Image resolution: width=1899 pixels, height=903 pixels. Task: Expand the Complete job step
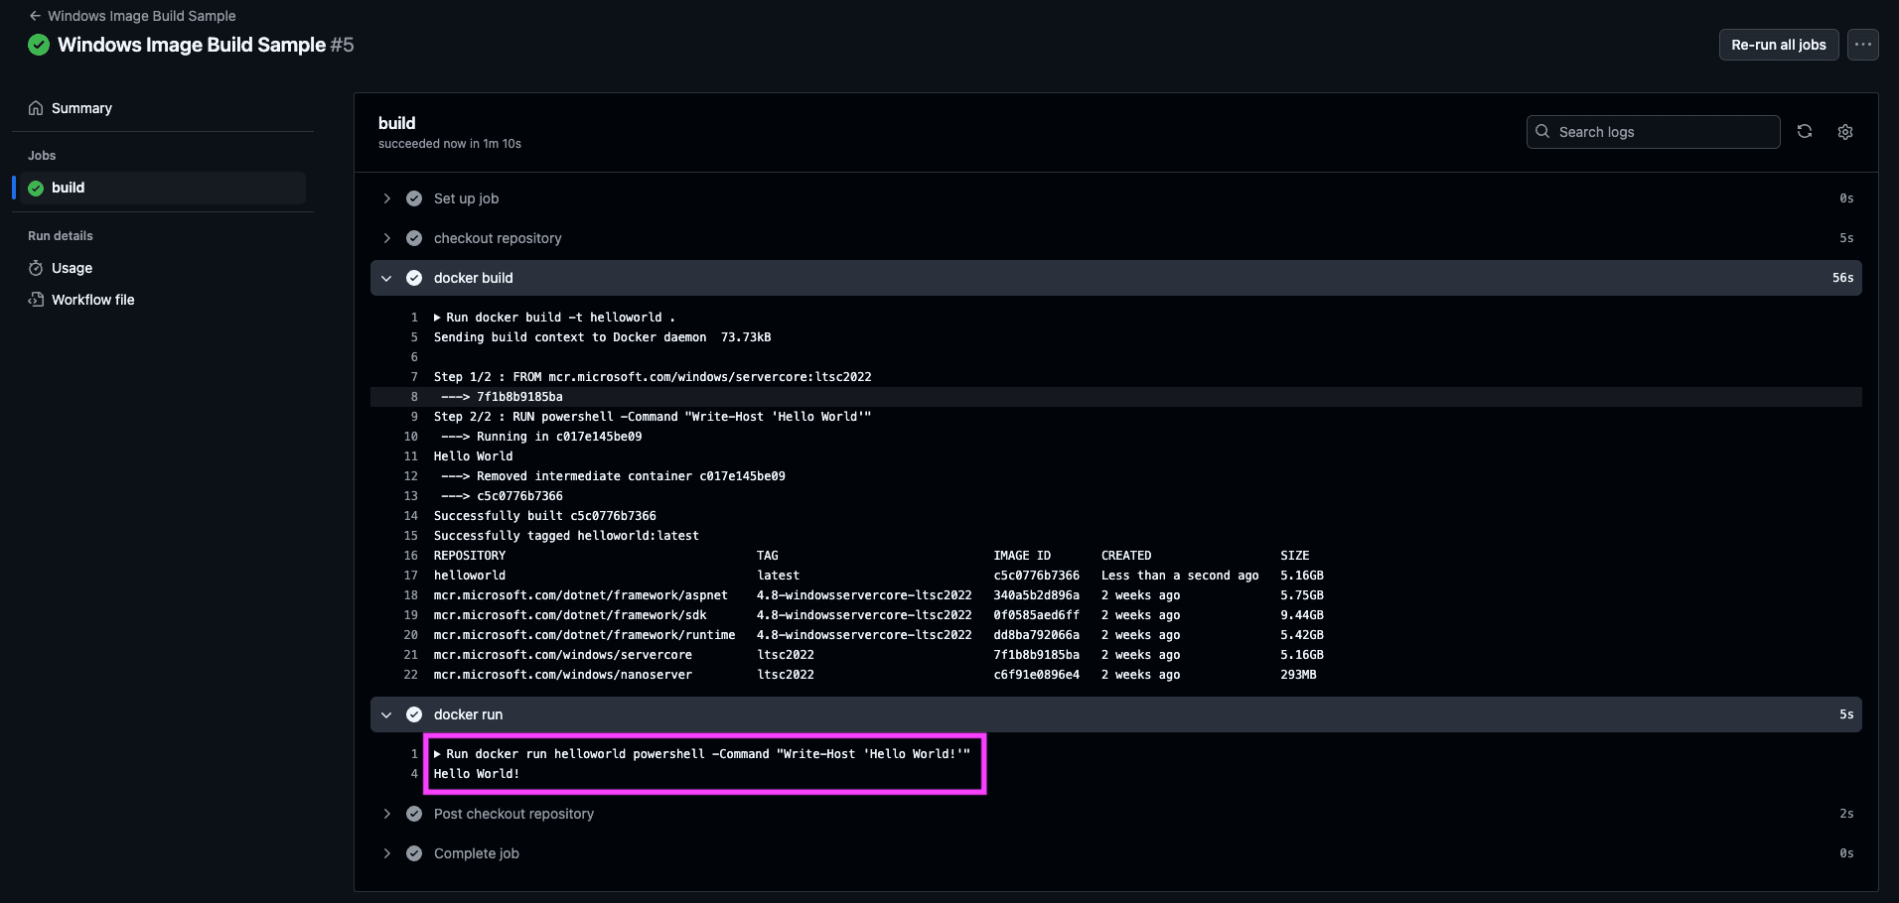point(1115,853)
